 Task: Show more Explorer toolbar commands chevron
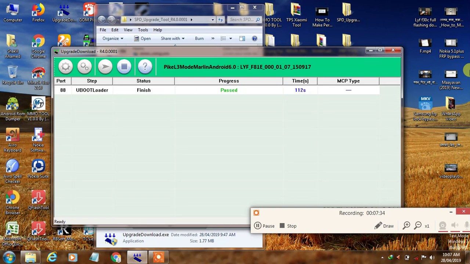(213, 38)
